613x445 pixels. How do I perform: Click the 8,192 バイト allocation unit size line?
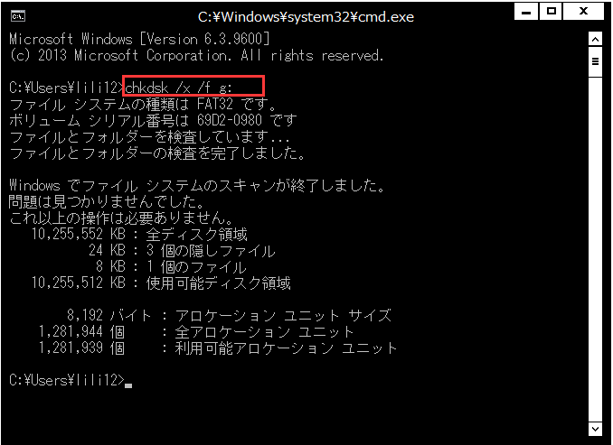click(229, 315)
